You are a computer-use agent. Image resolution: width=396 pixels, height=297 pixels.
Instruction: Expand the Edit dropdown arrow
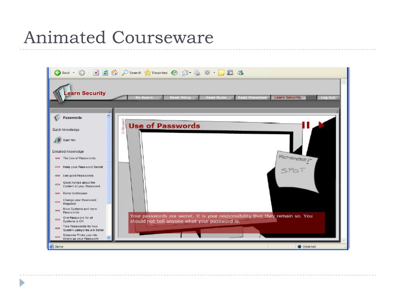point(214,73)
